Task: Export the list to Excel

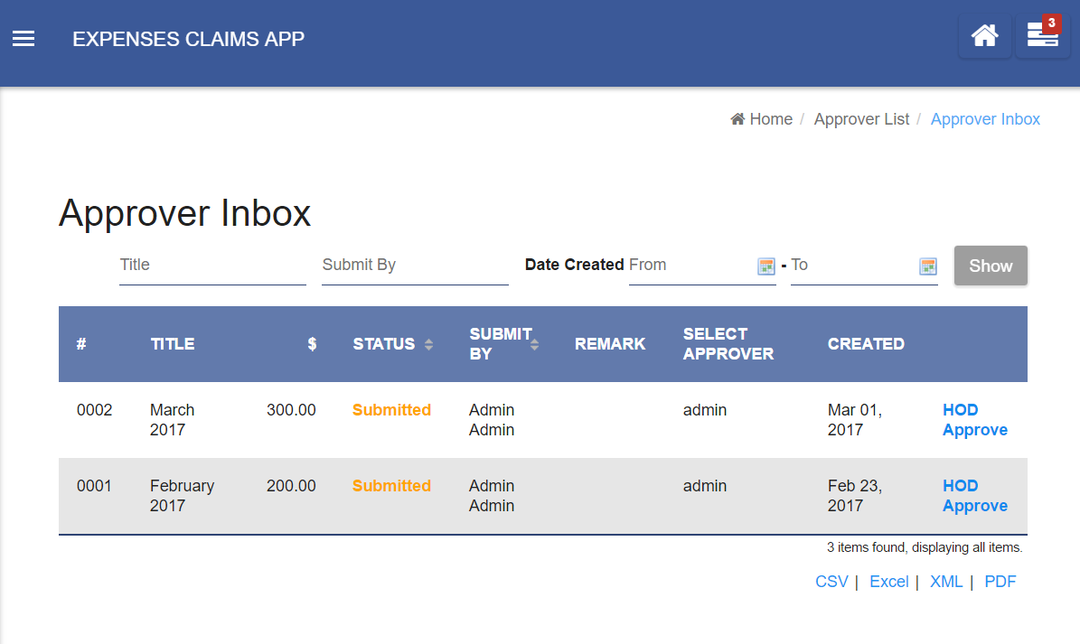Action: coord(888,582)
